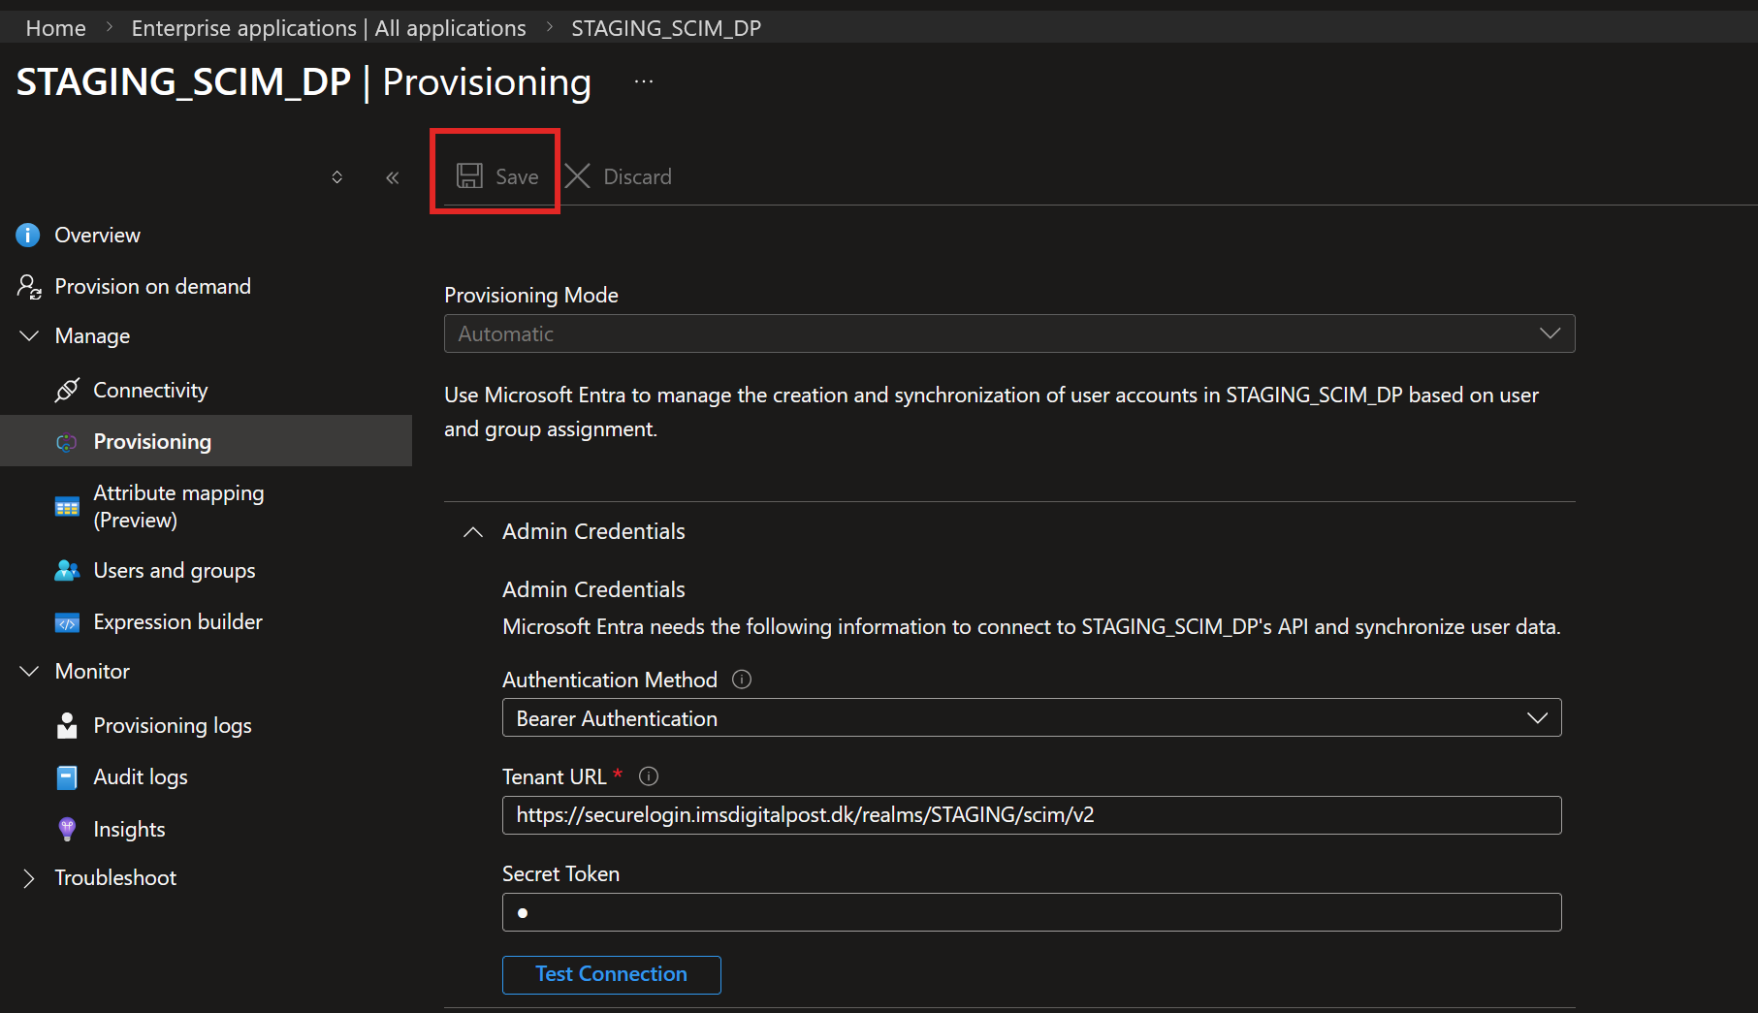Open Overview in the sidebar
This screenshot has height=1013, width=1758.
click(97, 235)
